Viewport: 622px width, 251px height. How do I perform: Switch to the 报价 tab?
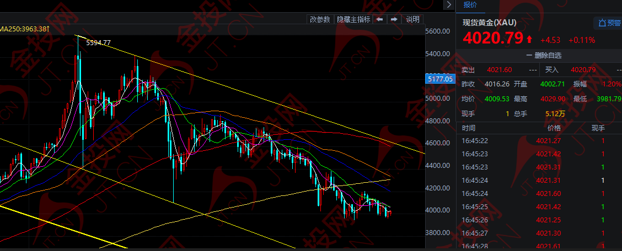(470, 5)
